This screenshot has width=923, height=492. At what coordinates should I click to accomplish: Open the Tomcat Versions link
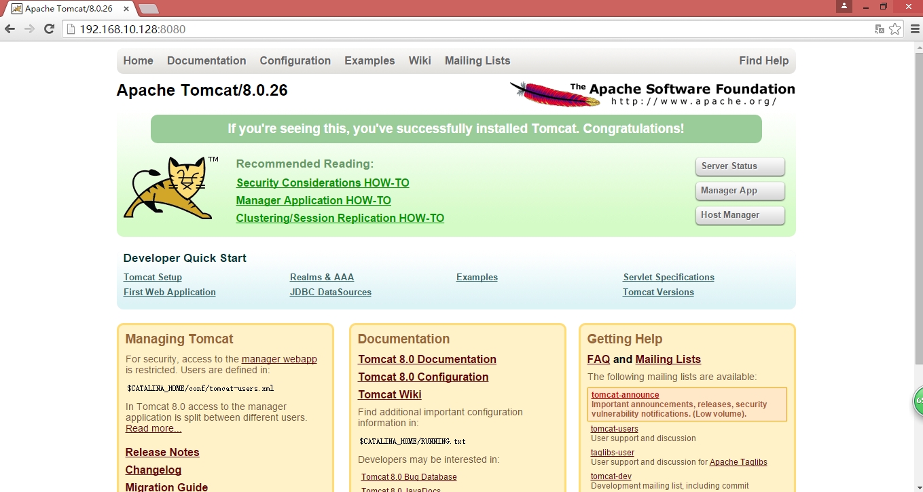(658, 292)
